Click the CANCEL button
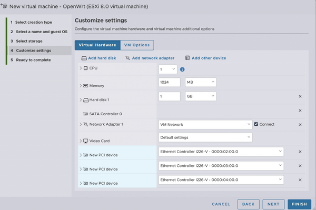The image size is (316, 210). (x=221, y=204)
